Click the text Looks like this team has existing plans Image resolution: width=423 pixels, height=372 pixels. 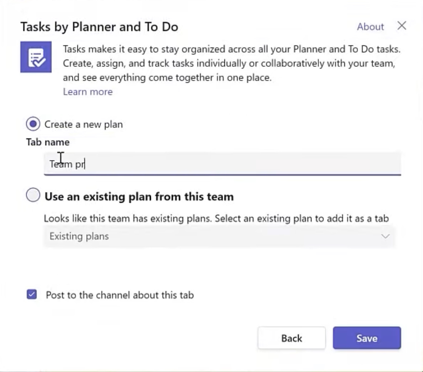(128, 219)
